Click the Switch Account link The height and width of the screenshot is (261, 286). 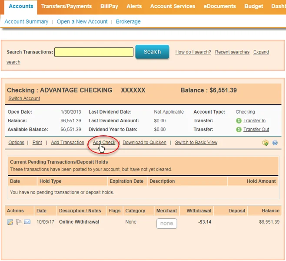tap(24, 98)
